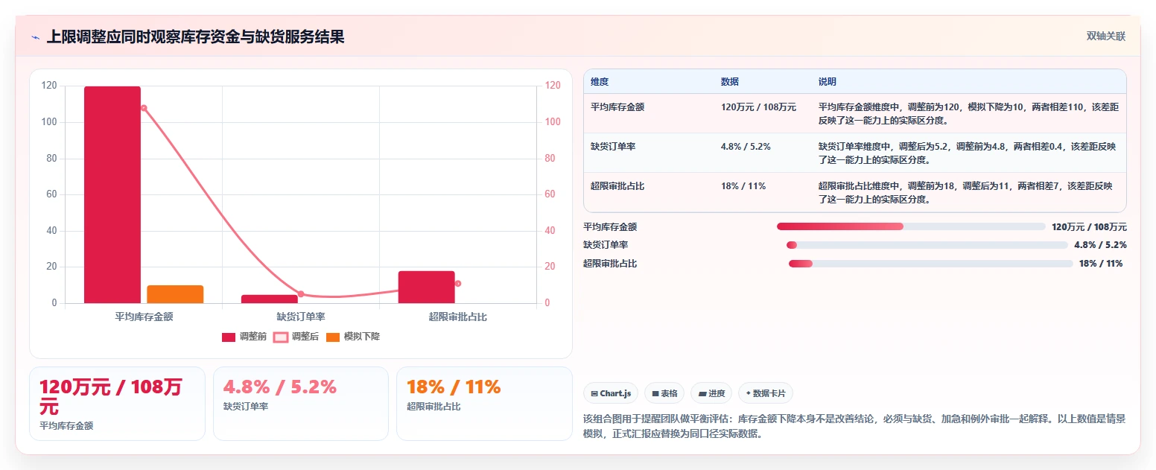Click the 超限审批占比 progress bar

930,264
